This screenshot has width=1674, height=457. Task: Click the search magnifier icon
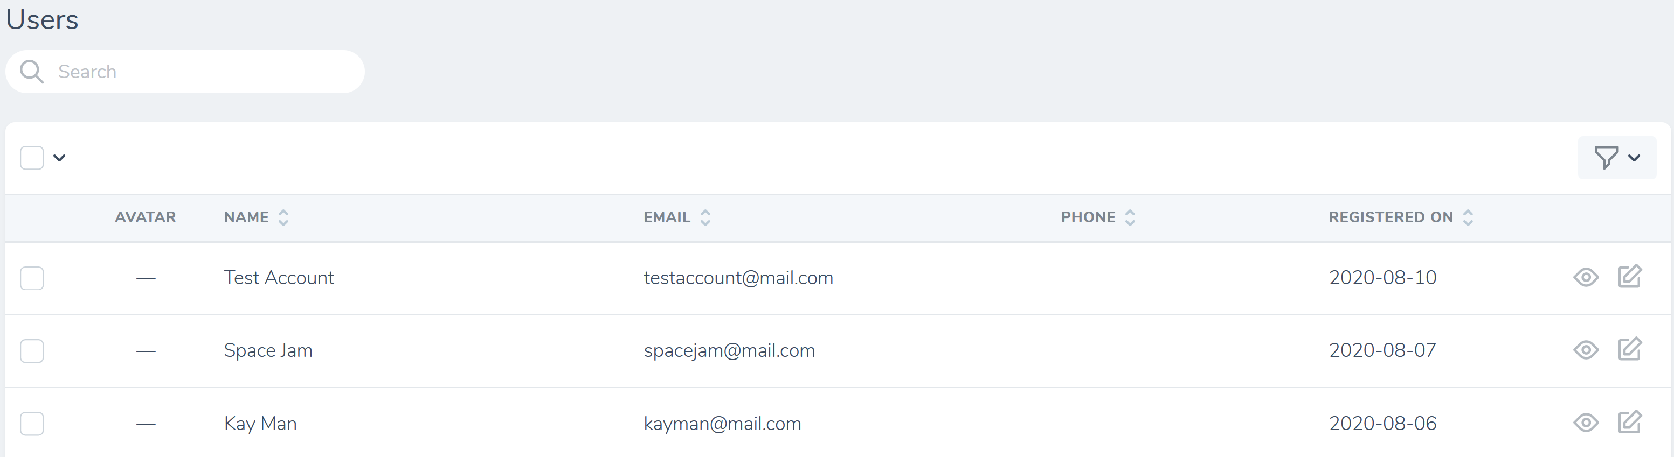click(x=31, y=71)
